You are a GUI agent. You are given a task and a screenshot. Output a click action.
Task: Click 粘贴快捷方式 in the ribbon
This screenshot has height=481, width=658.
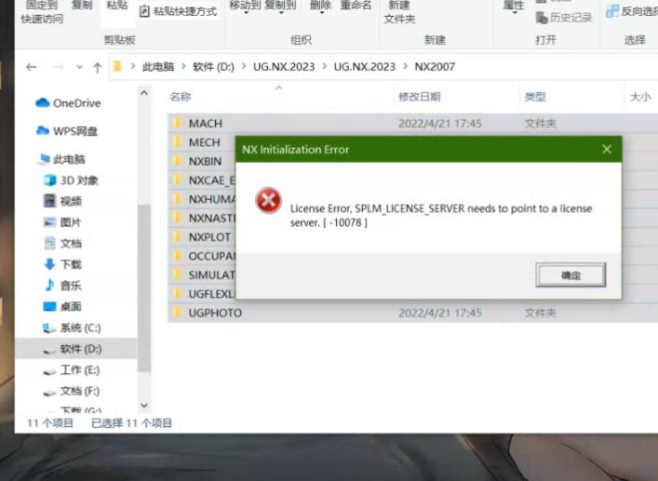179,11
